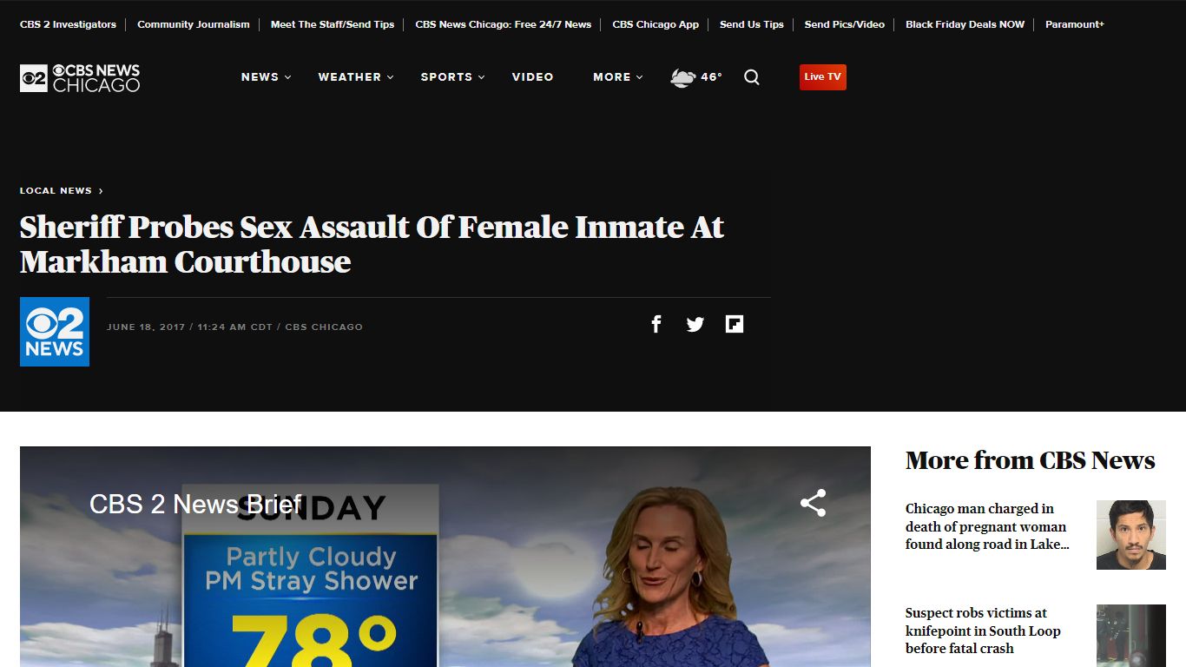Open the Paramount+ link

[x=1075, y=24]
